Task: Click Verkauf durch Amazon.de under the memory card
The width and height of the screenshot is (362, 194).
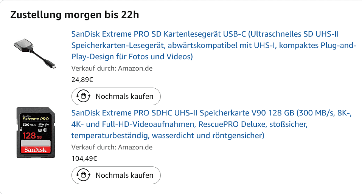Action: coord(112,147)
